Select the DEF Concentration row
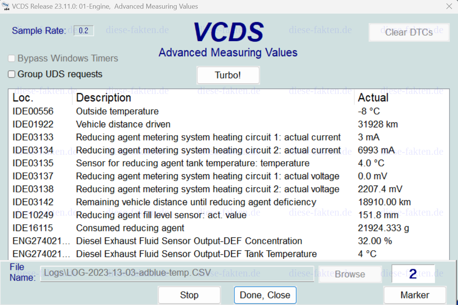Viewport: 458px width, 305px height. pos(229,241)
